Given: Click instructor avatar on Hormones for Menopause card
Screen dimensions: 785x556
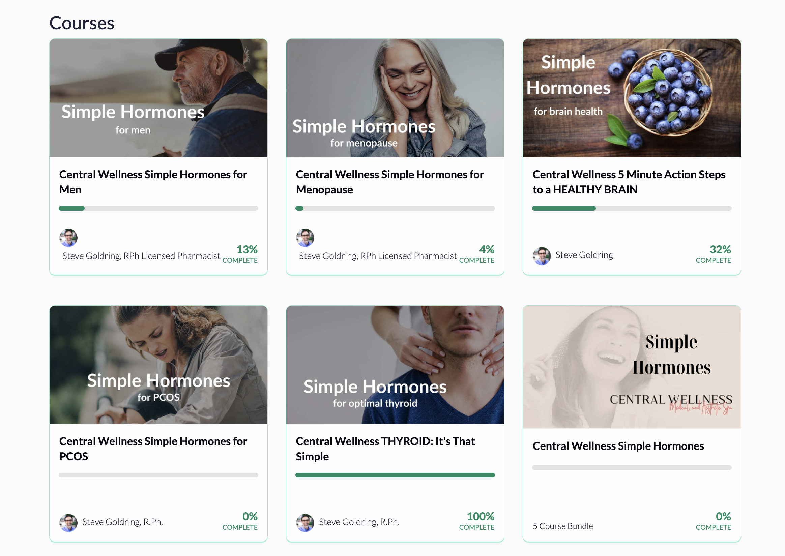Looking at the screenshot, I should click(x=305, y=238).
